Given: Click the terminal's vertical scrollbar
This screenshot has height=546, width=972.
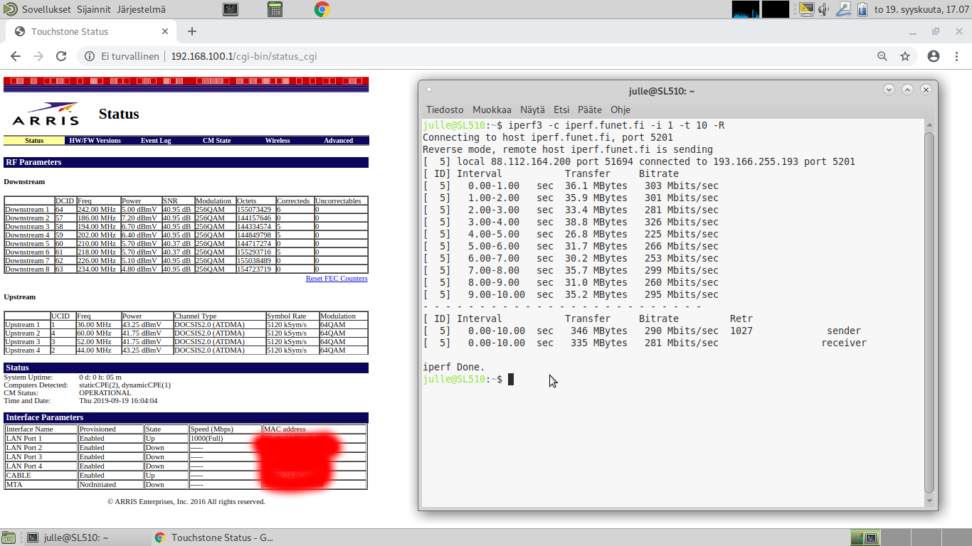Looking at the screenshot, I should click(x=929, y=313).
